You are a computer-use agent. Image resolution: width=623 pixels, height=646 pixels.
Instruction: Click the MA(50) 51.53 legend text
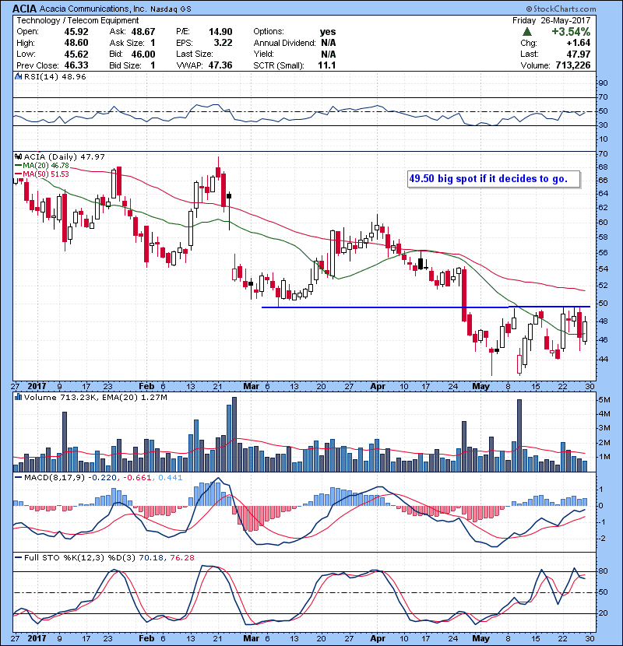pos(46,174)
